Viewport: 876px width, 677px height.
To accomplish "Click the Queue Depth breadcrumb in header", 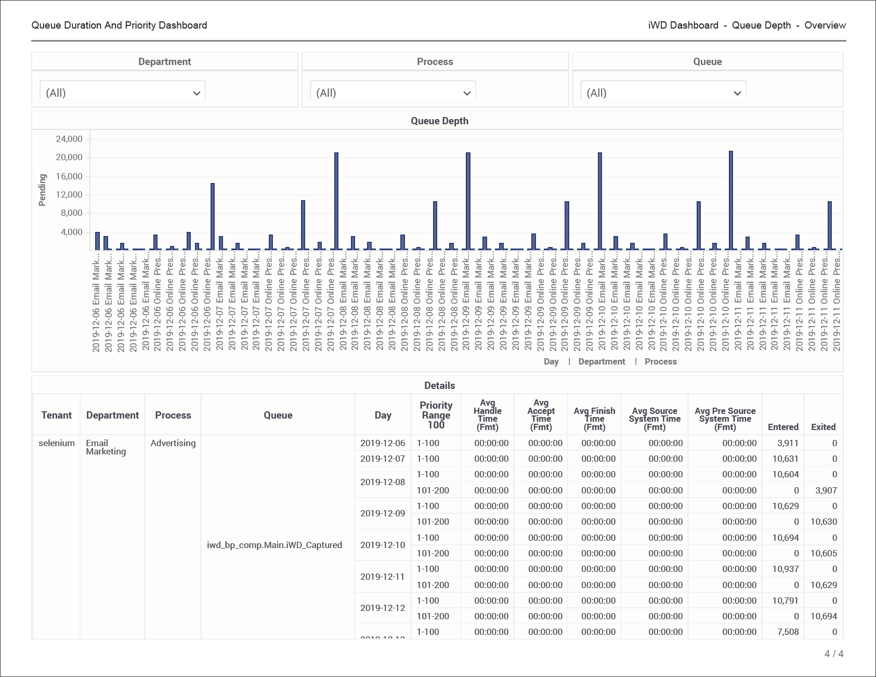I will [761, 25].
